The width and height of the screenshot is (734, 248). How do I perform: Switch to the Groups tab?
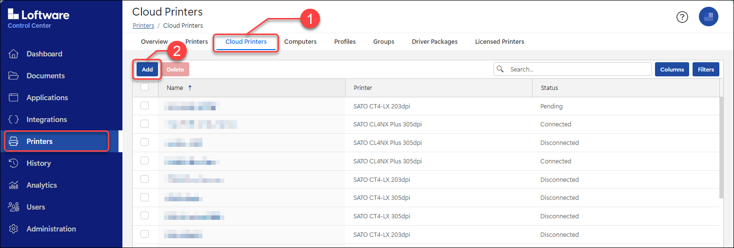[x=384, y=42]
